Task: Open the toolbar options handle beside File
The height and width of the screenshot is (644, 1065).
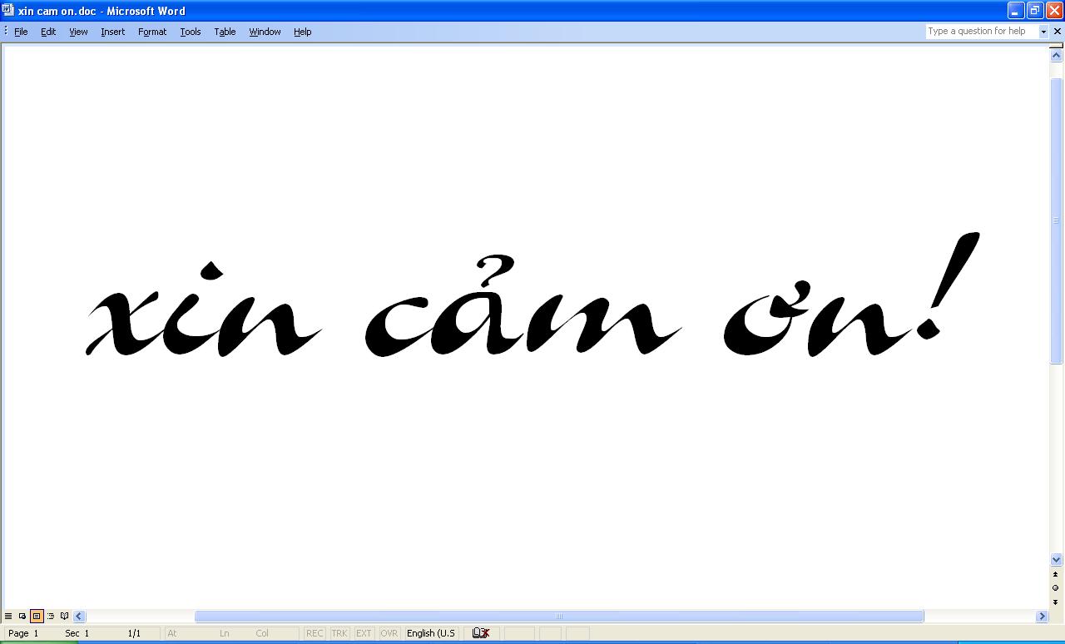Action: (6, 32)
